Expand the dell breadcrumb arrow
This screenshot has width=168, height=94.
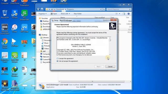click(55, 9)
